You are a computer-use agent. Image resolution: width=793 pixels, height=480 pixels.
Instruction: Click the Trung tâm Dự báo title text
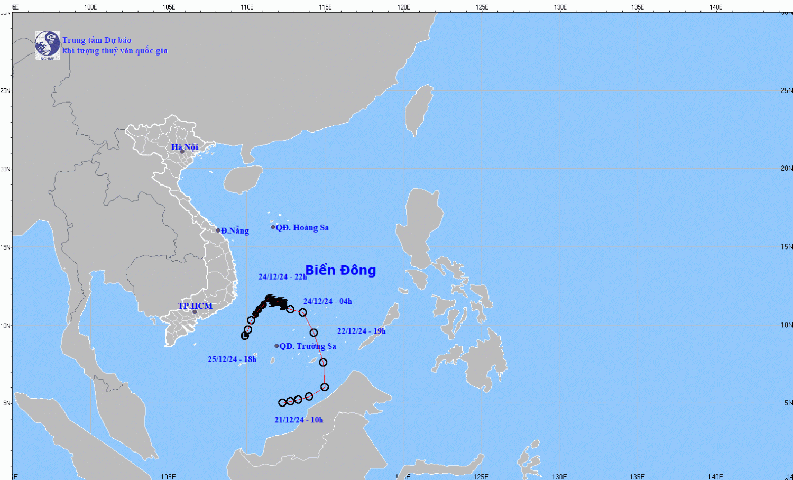pyautogui.click(x=97, y=40)
